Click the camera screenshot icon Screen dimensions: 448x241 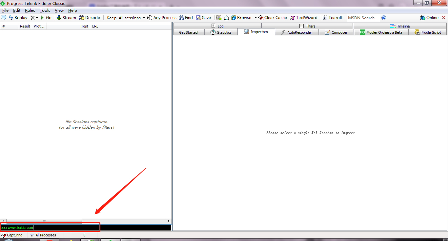(219, 18)
